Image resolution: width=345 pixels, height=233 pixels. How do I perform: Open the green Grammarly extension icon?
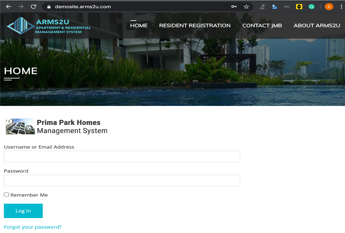coord(312,7)
